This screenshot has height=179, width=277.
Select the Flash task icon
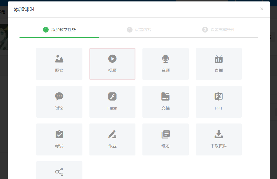coord(112,96)
